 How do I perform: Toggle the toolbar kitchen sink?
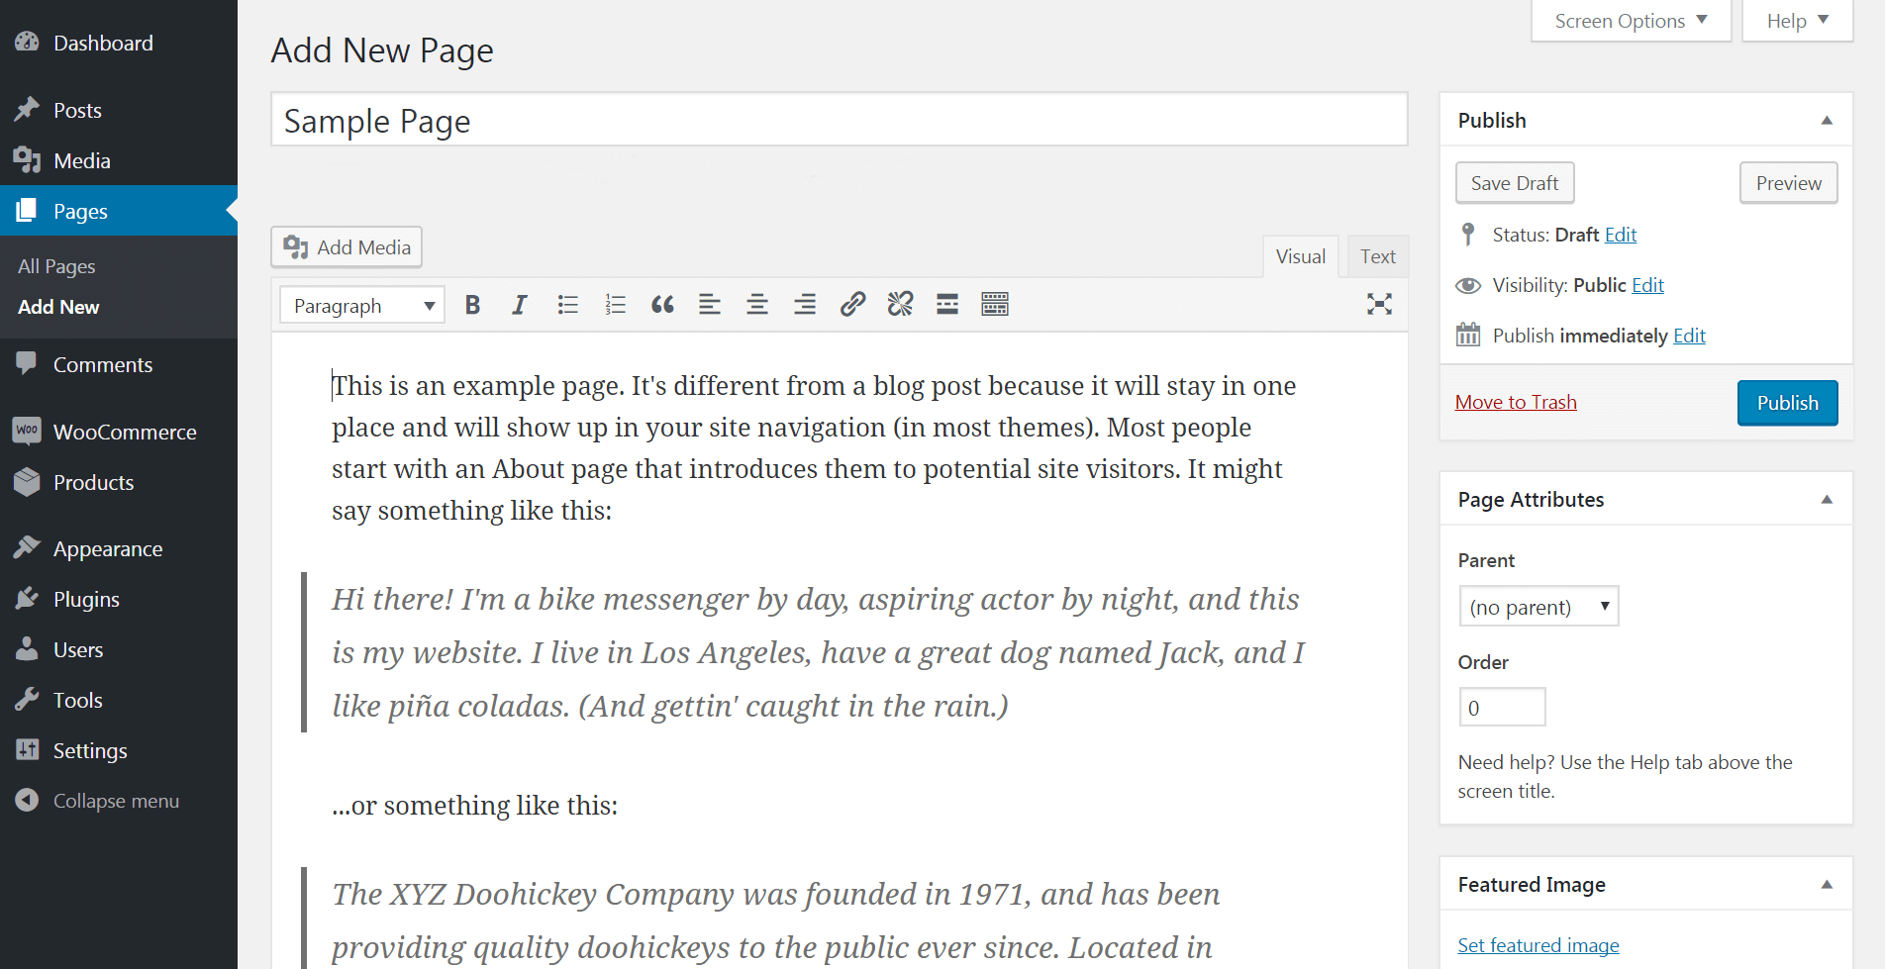995,305
